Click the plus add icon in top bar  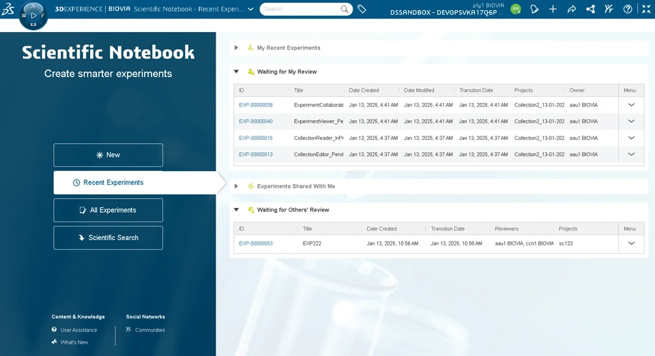(553, 9)
